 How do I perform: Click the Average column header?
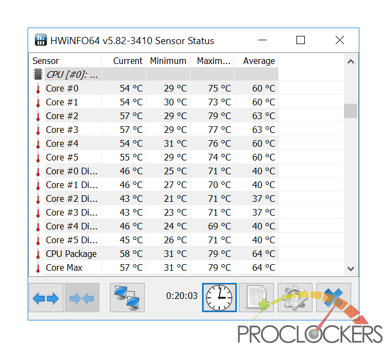point(256,61)
